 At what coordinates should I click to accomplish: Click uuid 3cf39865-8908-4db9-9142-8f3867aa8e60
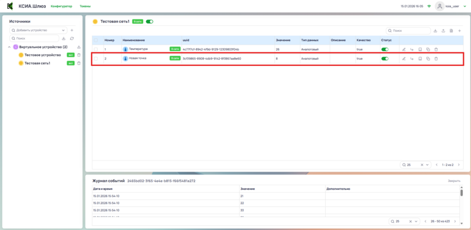tap(212, 59)
